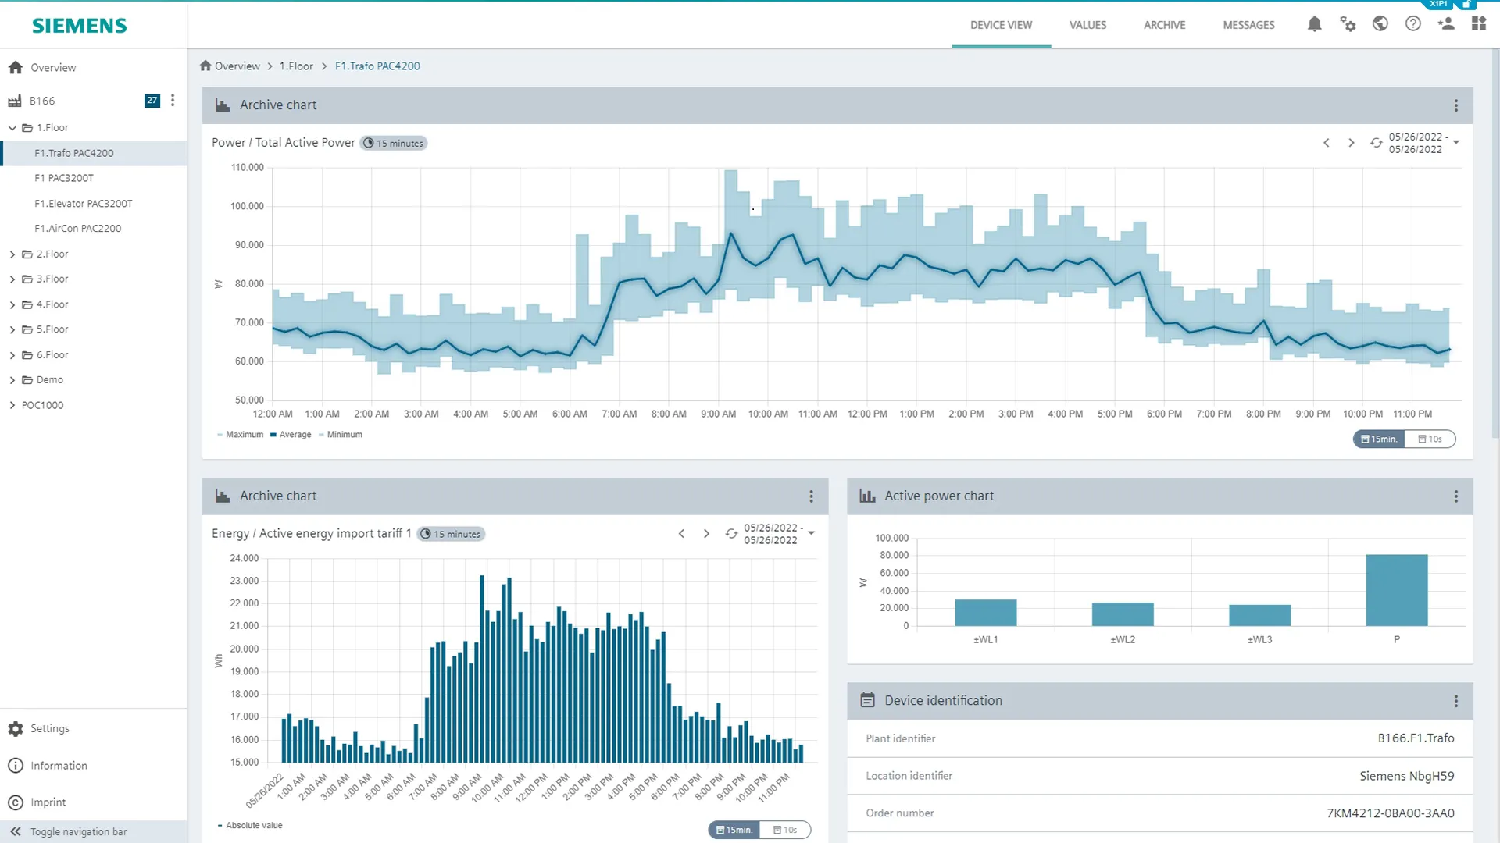Viewport: 1500px width, 843px height.
Task: Switch power chart to 10s resolution
Action: 1430,439
